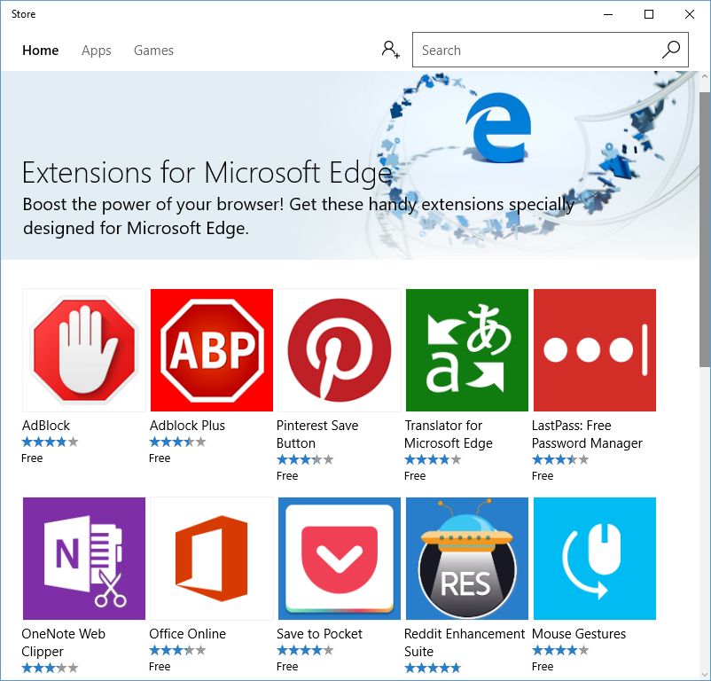711x681 pixels.
Task: Click the magnifying glass search icon
Action: click(670, 50)
